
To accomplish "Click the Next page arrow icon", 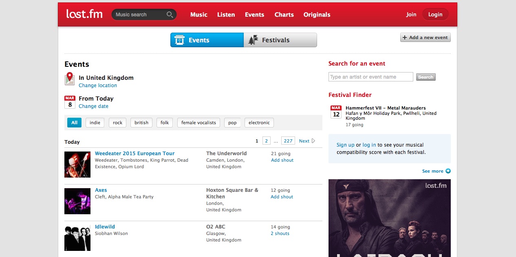I will tap(313, 141).
